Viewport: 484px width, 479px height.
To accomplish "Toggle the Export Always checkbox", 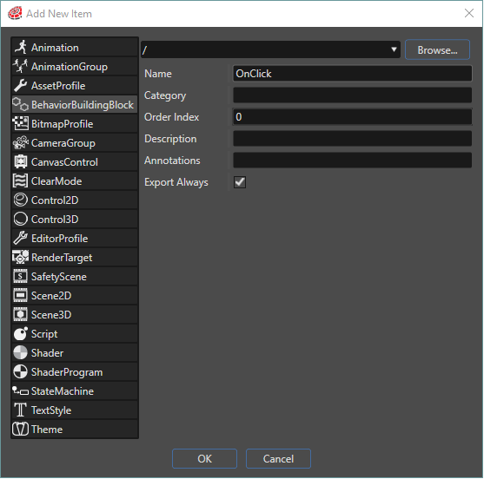I will 240,182.
